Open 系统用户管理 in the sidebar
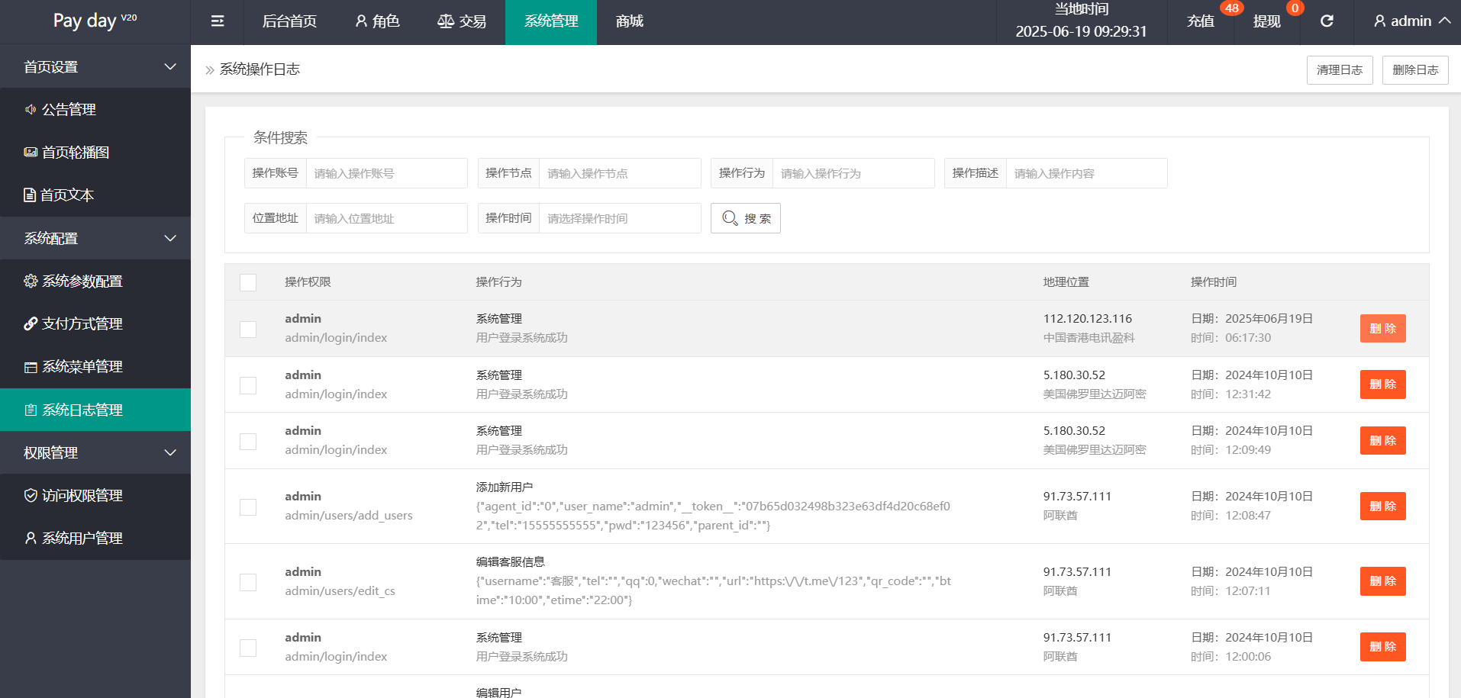This screenshot has width=1461, height=698. point(95,539)
